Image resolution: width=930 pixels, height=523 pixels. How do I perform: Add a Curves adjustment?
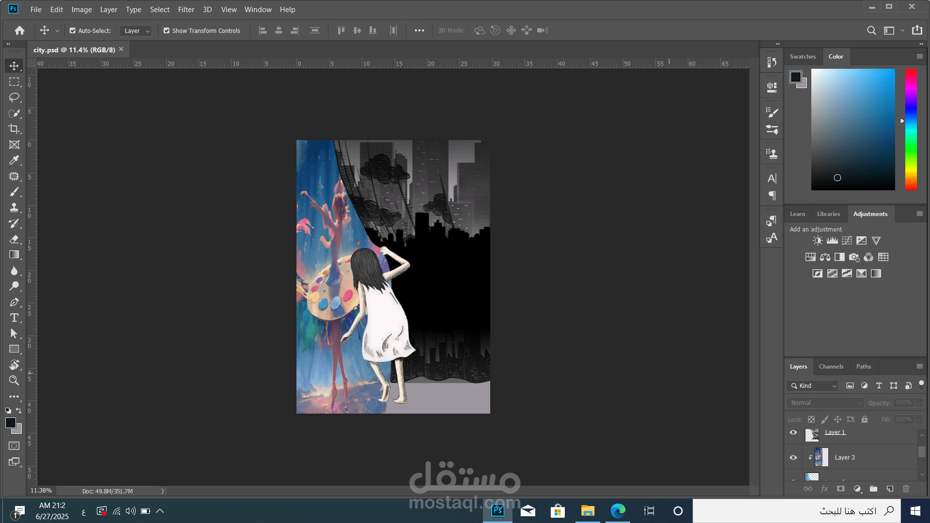point(847,241)
